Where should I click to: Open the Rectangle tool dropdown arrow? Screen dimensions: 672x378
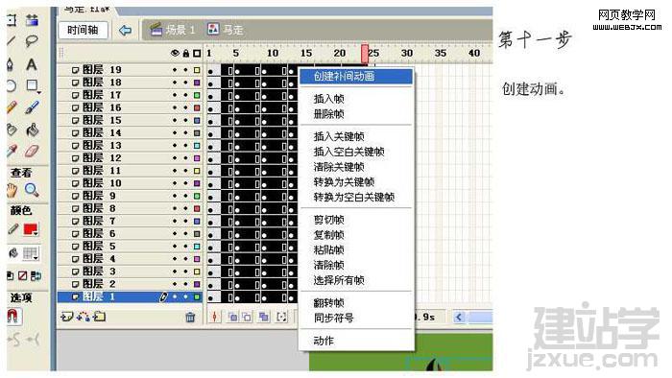[39, 91]
